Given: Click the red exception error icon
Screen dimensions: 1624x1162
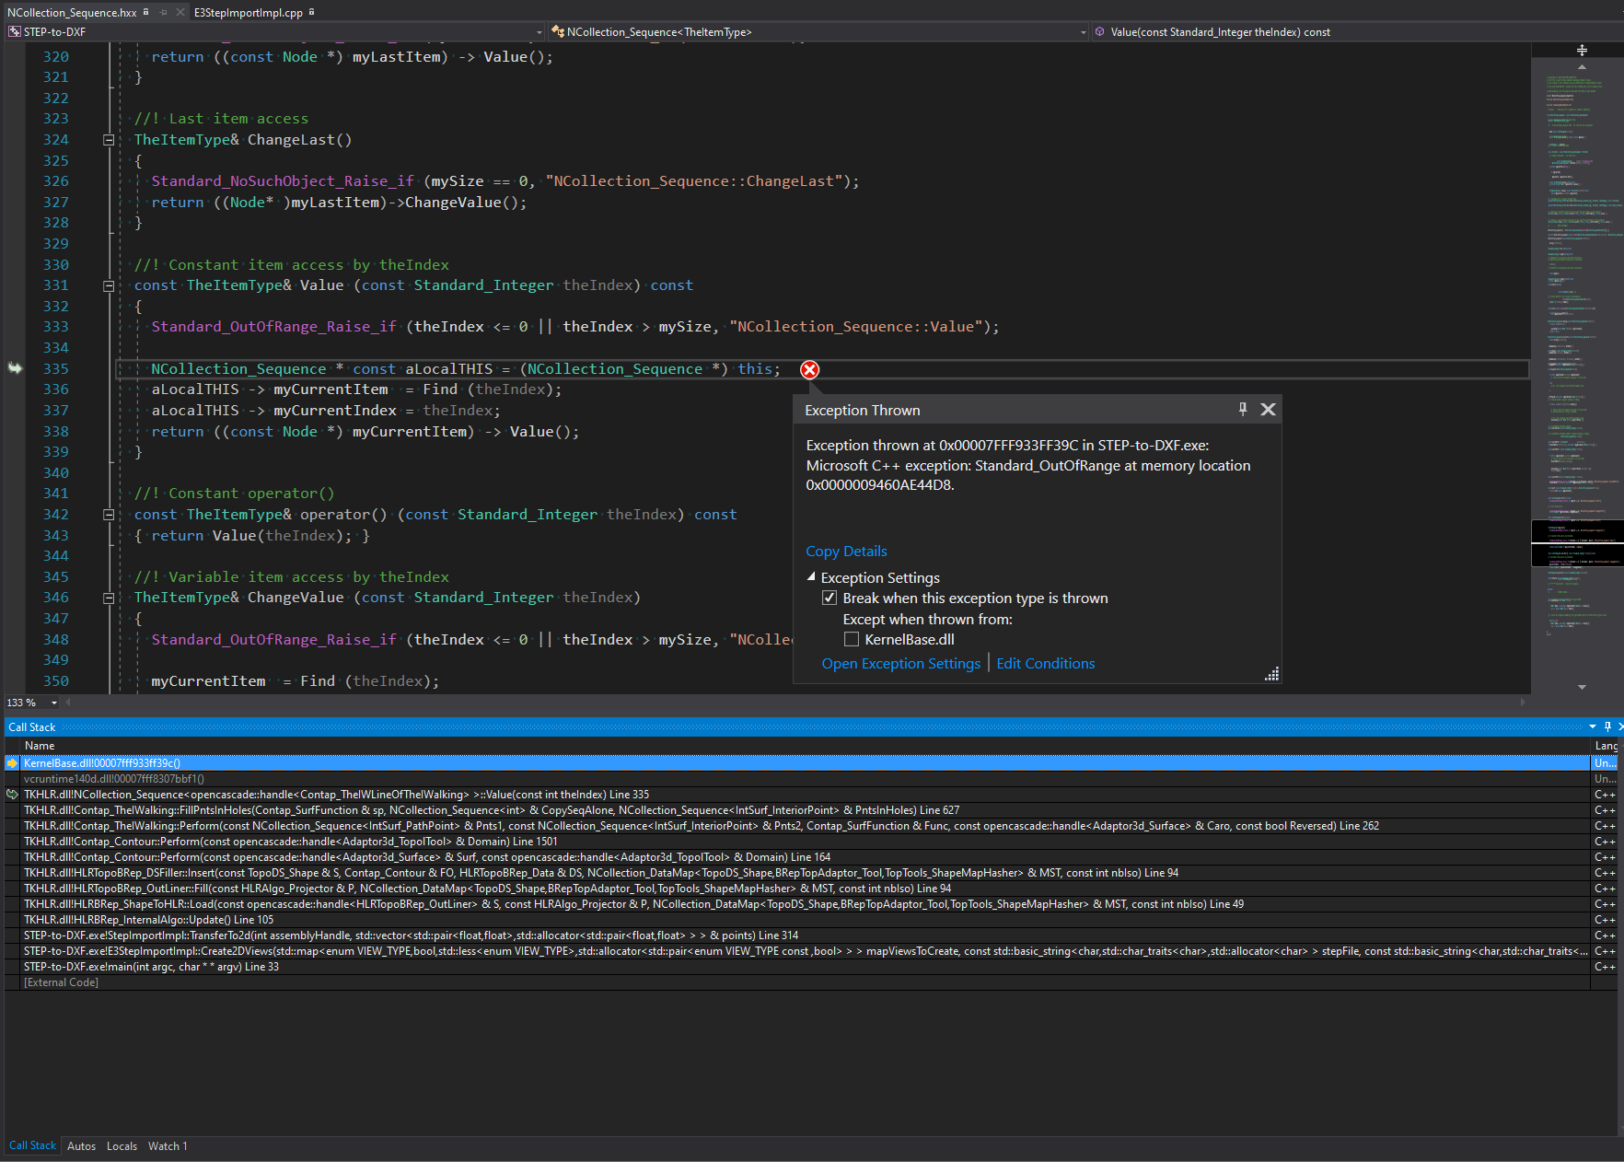Looking at the screenshot, I should 809,369.
